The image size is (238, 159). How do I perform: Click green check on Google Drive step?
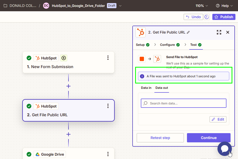(x=29, y=154)
